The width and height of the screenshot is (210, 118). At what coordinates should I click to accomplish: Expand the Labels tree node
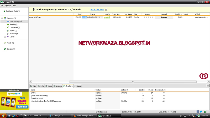(5, 37)
